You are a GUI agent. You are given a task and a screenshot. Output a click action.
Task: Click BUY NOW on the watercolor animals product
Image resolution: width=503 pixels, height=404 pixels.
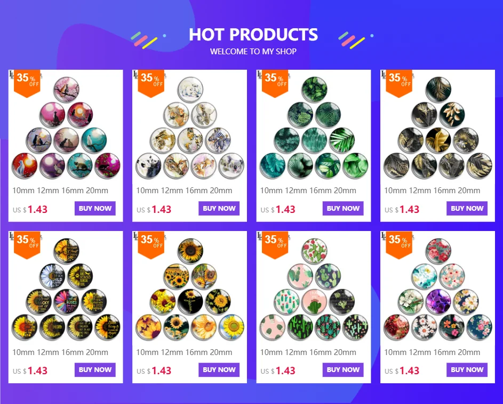(219, 209)
